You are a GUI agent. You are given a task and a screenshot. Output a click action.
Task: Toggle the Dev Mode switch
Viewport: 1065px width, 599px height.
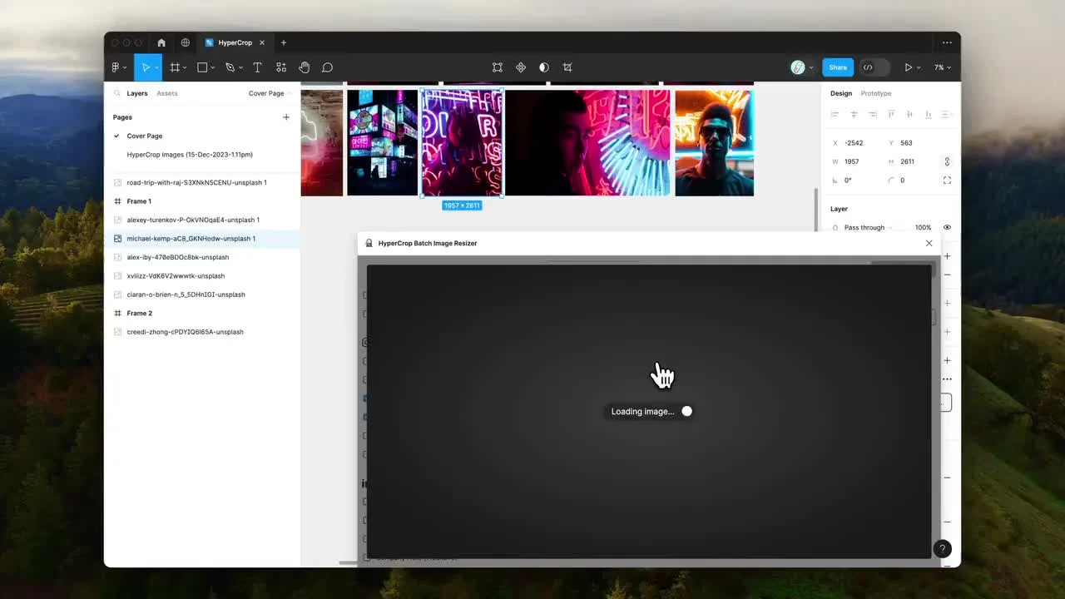pyautogui.click(x=874, y=67)
